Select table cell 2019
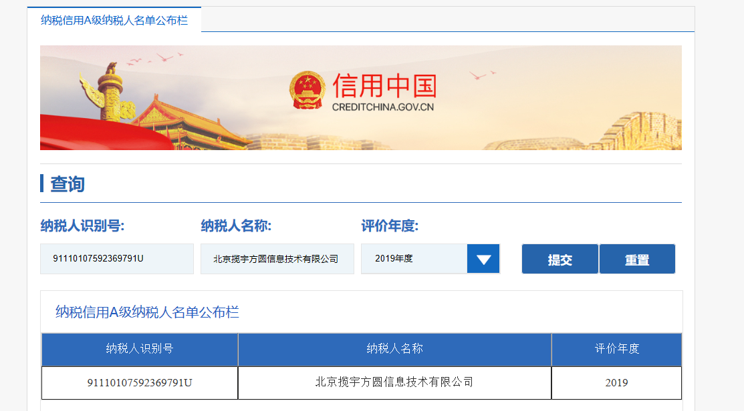The image size is (744, 411). 617,382
